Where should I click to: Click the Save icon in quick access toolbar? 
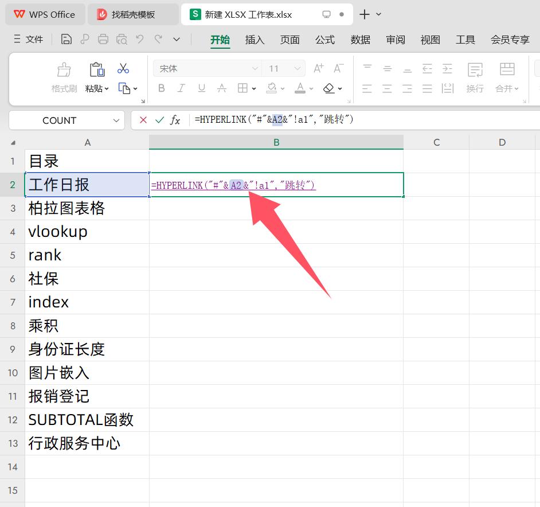tap(66, 40)
